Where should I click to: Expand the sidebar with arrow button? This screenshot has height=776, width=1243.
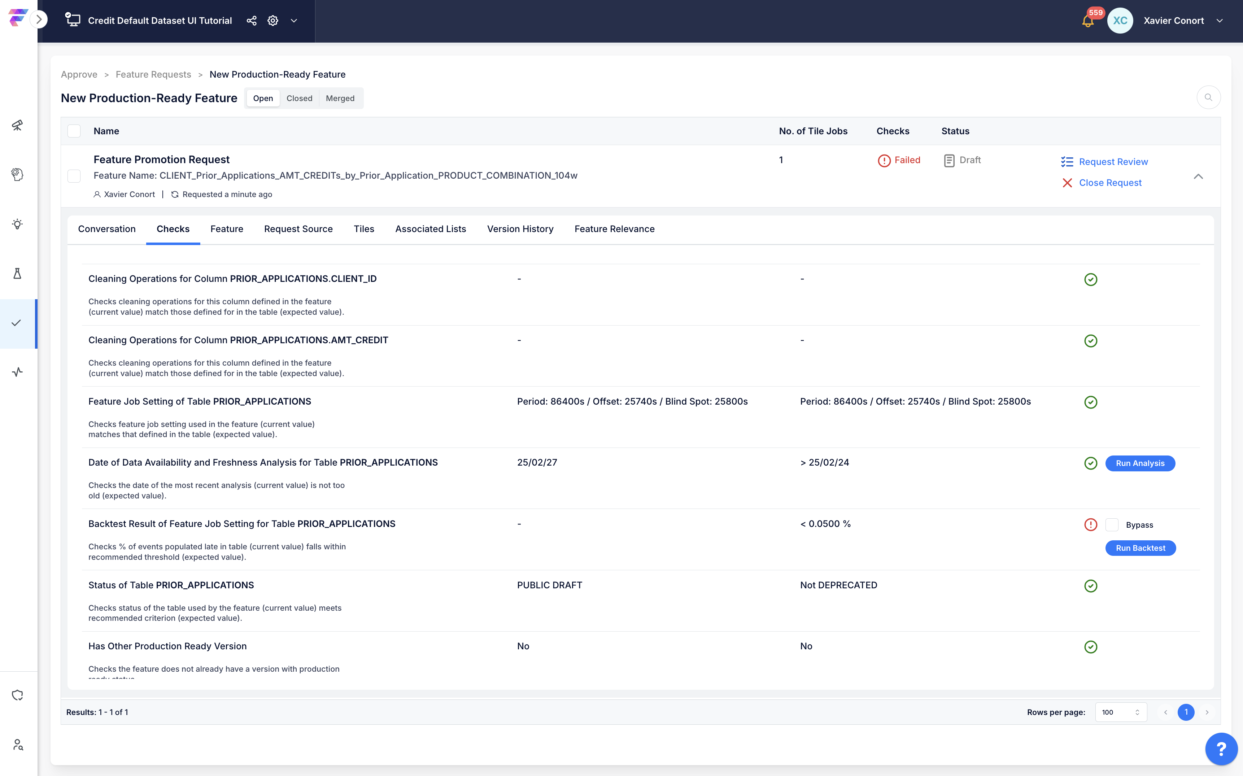click(x=39, y=19)
